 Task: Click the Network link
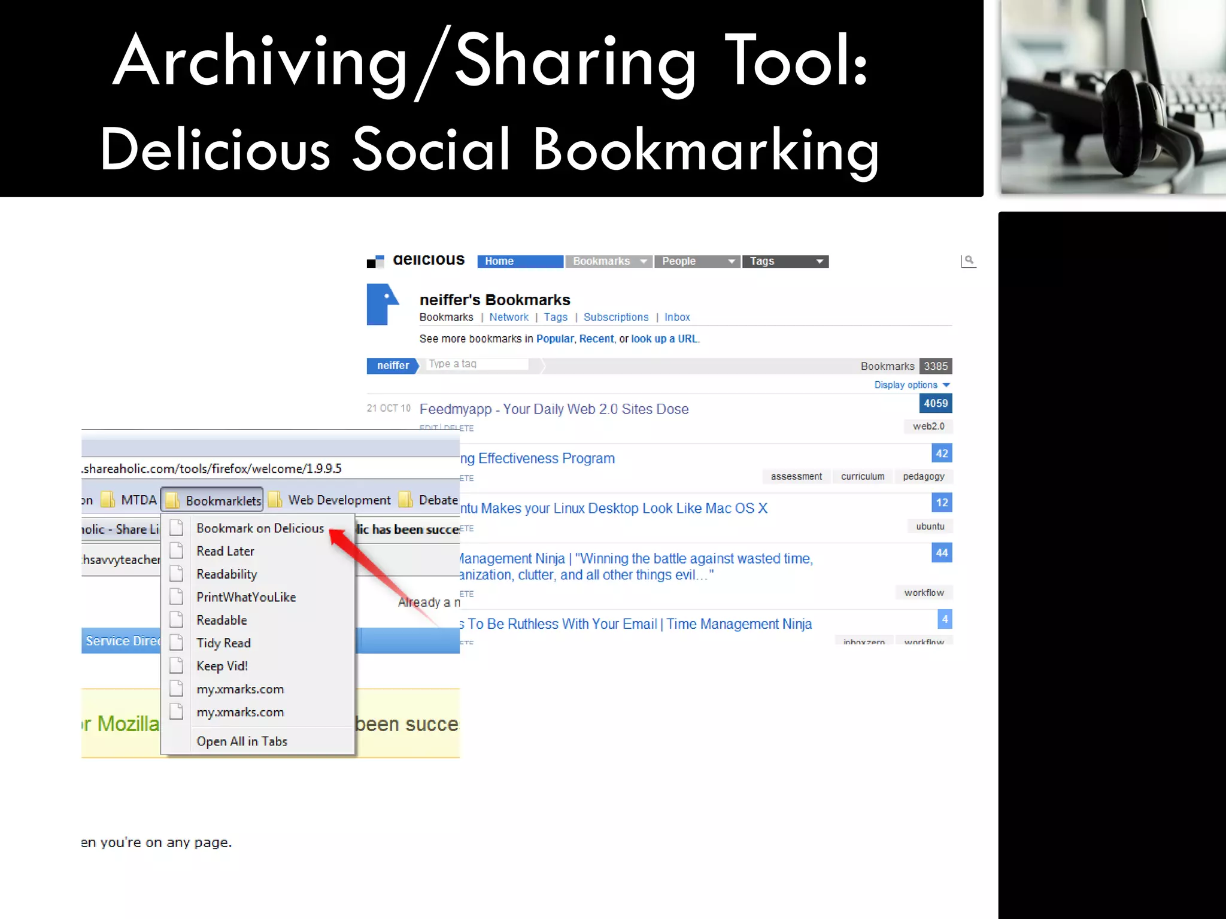pos(509,317)
